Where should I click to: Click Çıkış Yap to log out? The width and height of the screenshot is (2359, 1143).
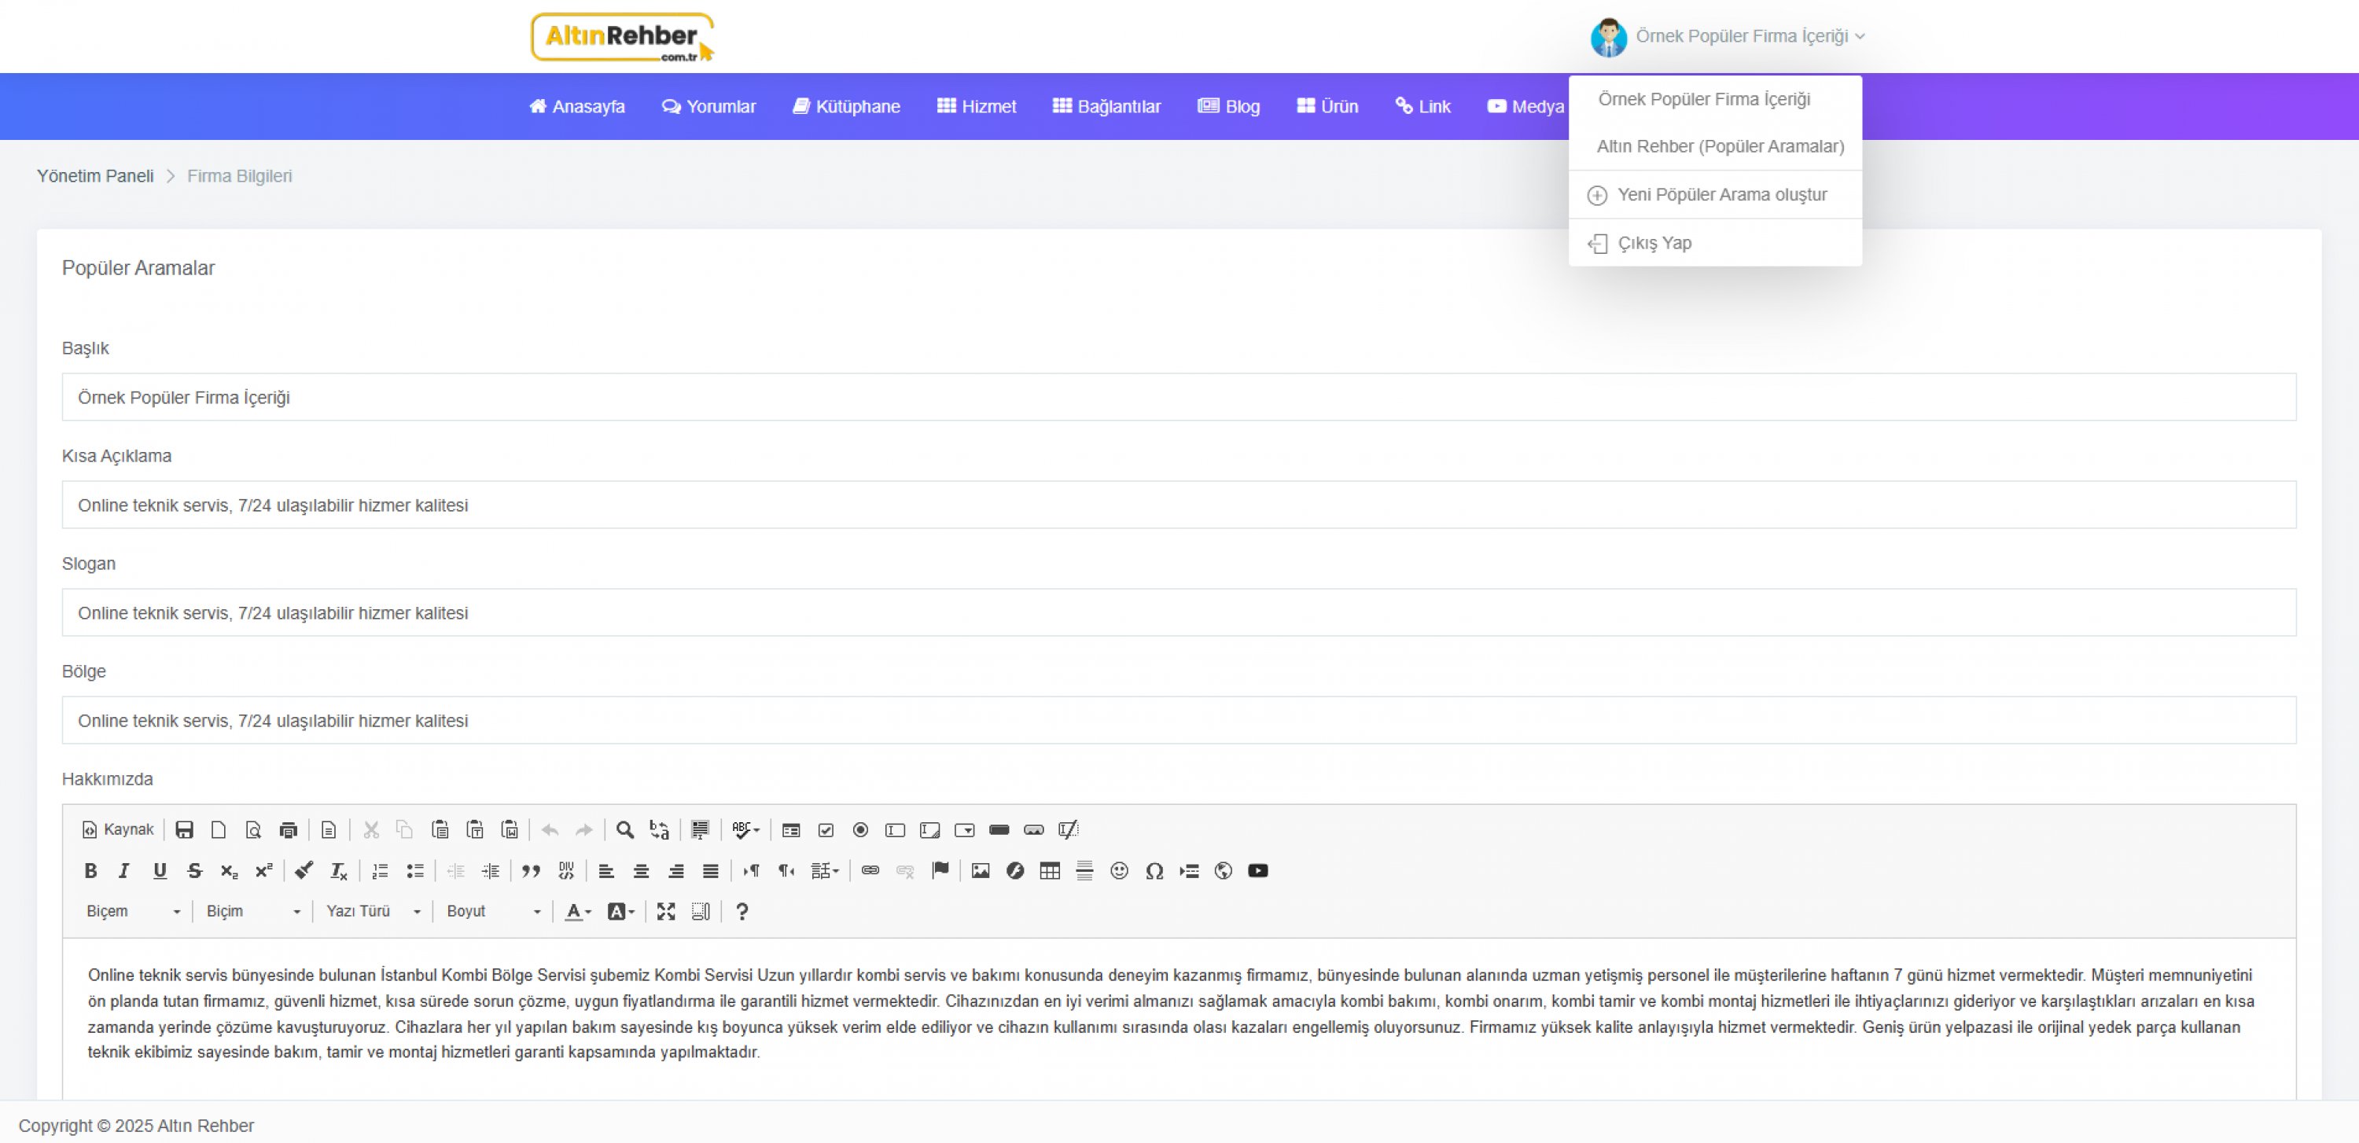(x=1654, y=244)
